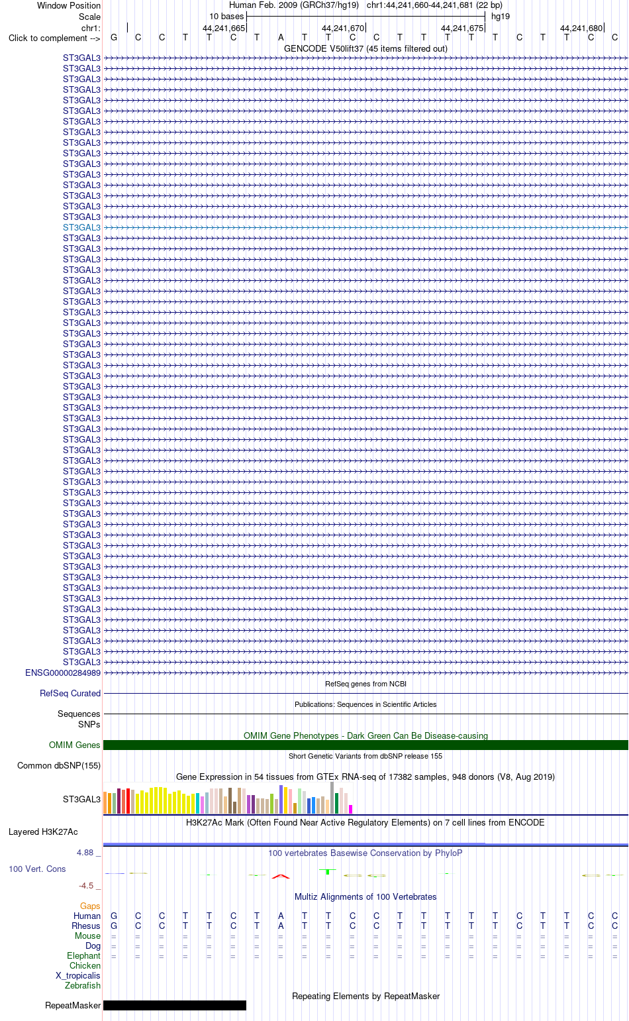Viewport: 629px width, 1021px height.
Task: Open the 'GENCODE V50lift37 (45 items filtered out)' title
Action: pyautogui.click(x=365, y=48)
